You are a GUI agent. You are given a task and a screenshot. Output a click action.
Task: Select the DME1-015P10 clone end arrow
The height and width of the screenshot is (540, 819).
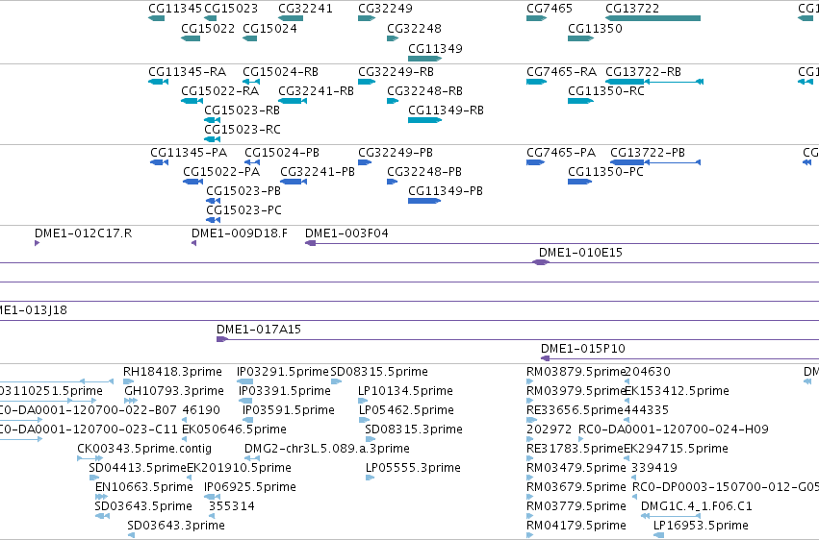pyautogui.click(x=546, y=358)
